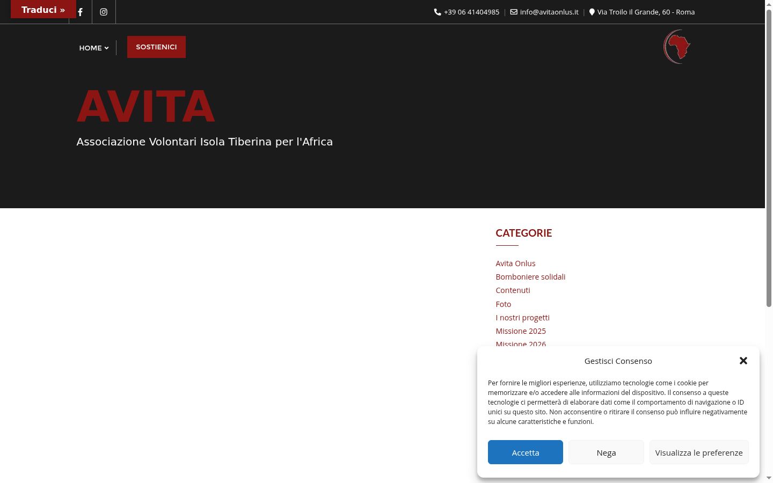The height and width of the screenshot is (483, 773).
Task: Click address Via Troilo il Grande, 60 - Roma
Action: point(646,12)
